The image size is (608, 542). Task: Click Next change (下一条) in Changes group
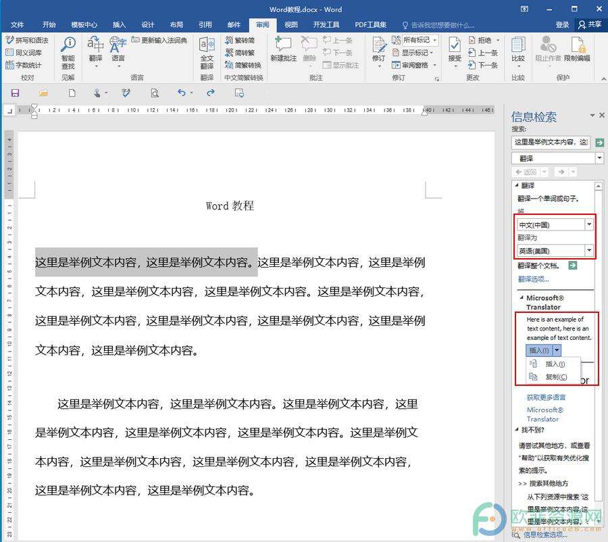pyautogui.click(x=483, y=65)
